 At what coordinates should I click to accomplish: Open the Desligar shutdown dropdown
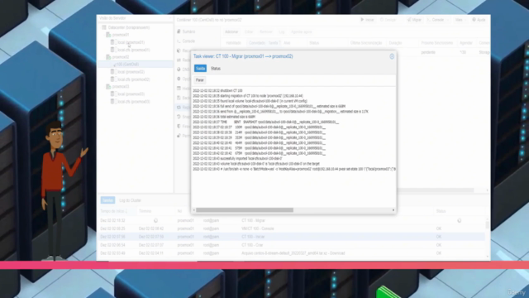(x=389, y=20)
